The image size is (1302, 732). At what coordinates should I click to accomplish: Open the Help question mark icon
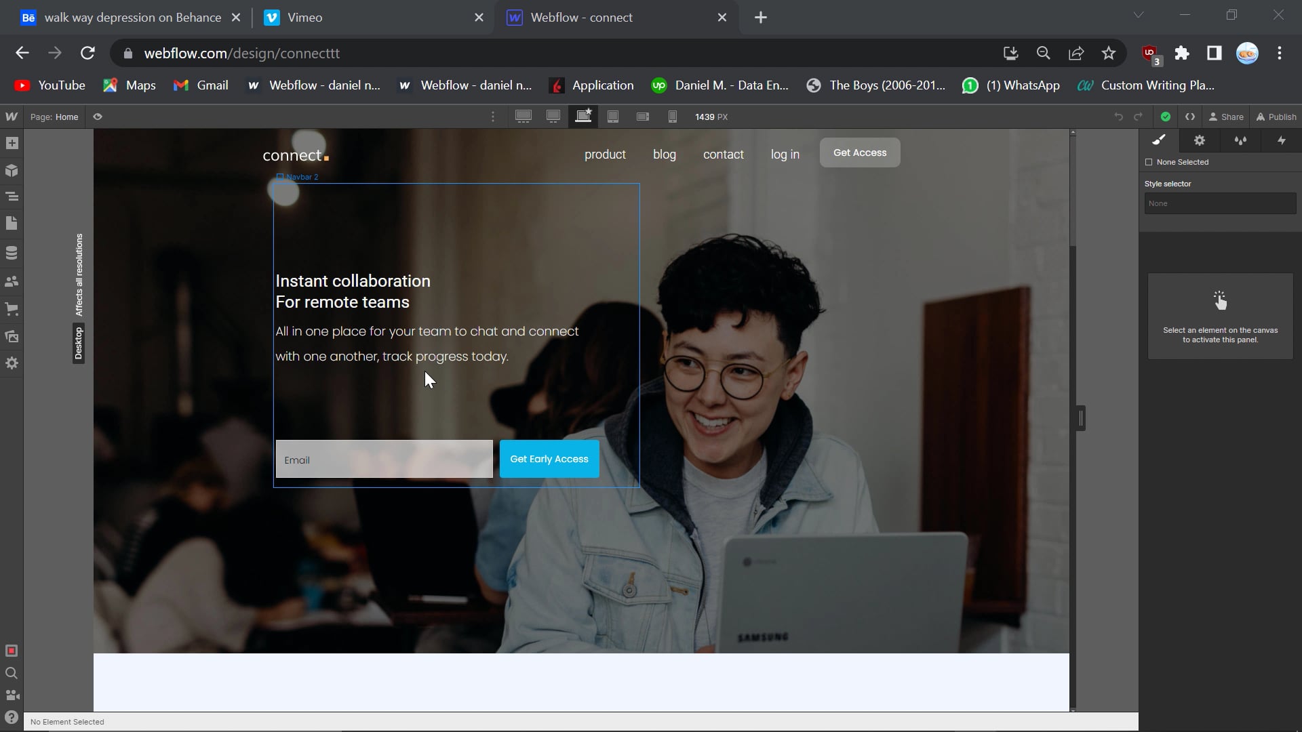point(12,718)
